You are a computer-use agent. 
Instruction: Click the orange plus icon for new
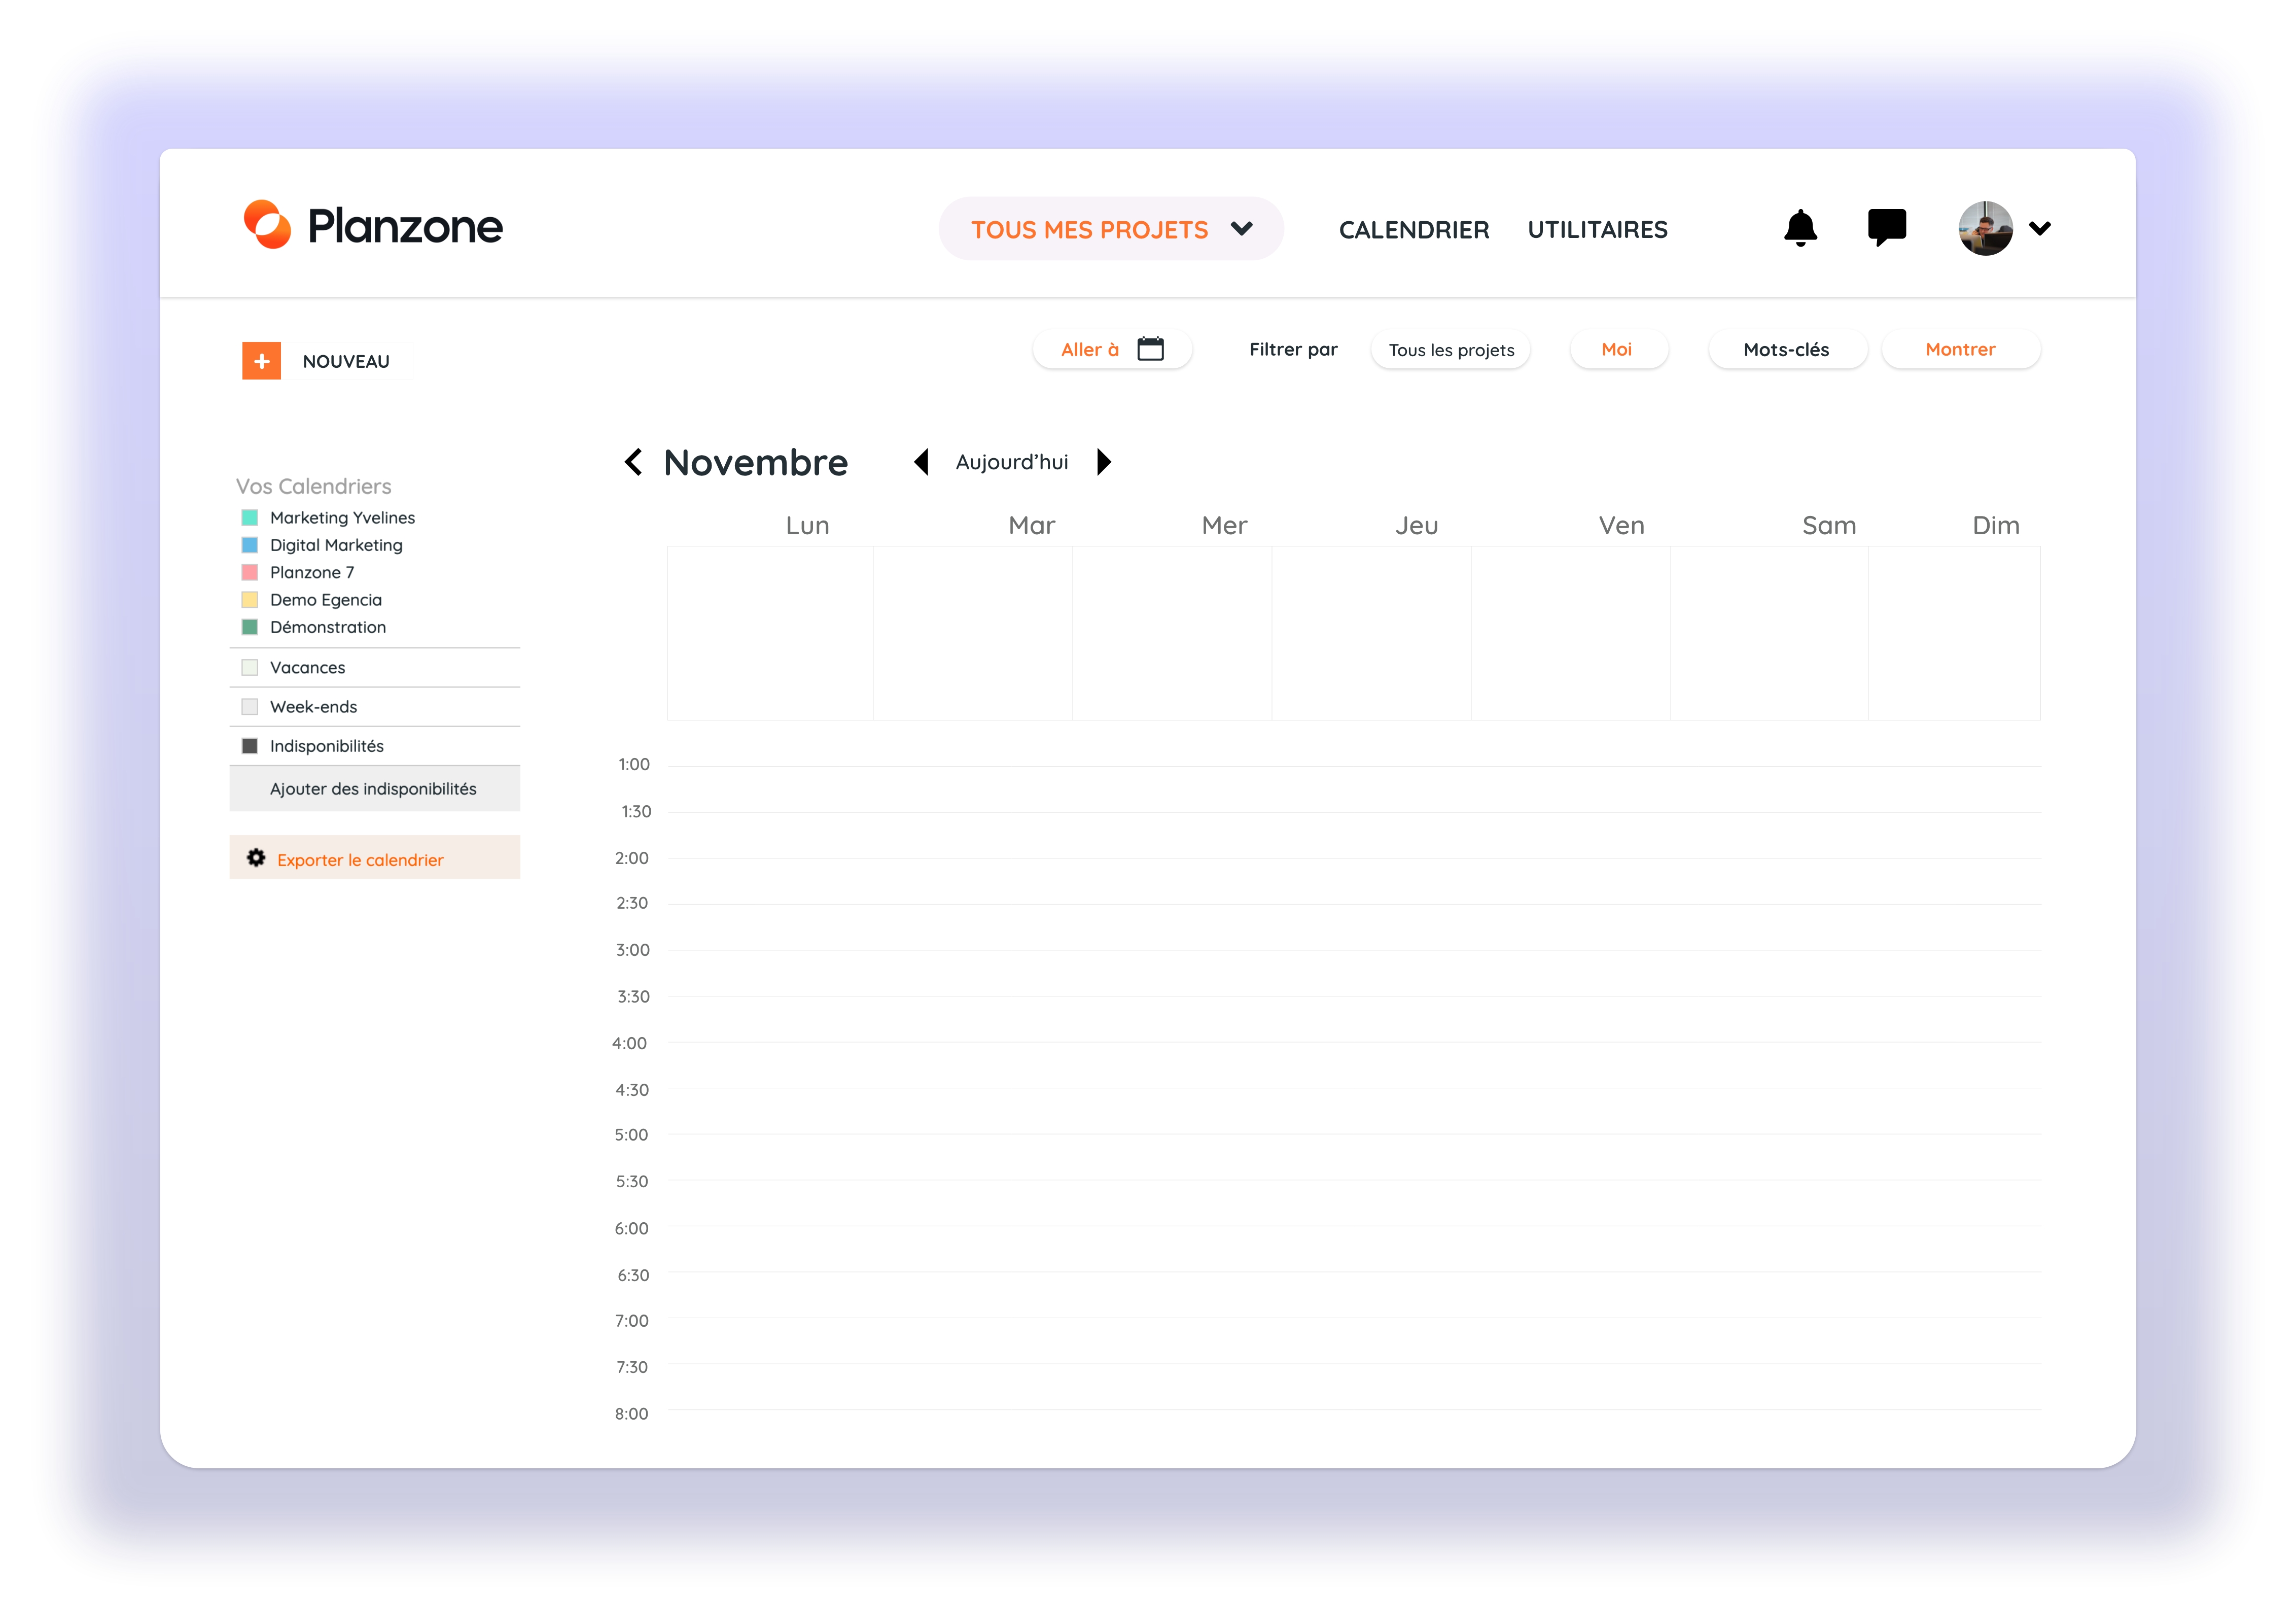pyautogui.click(x=261, y=361)
